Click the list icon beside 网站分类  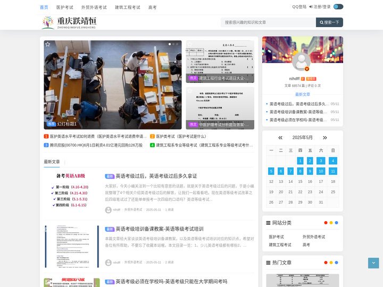point(268,223)
